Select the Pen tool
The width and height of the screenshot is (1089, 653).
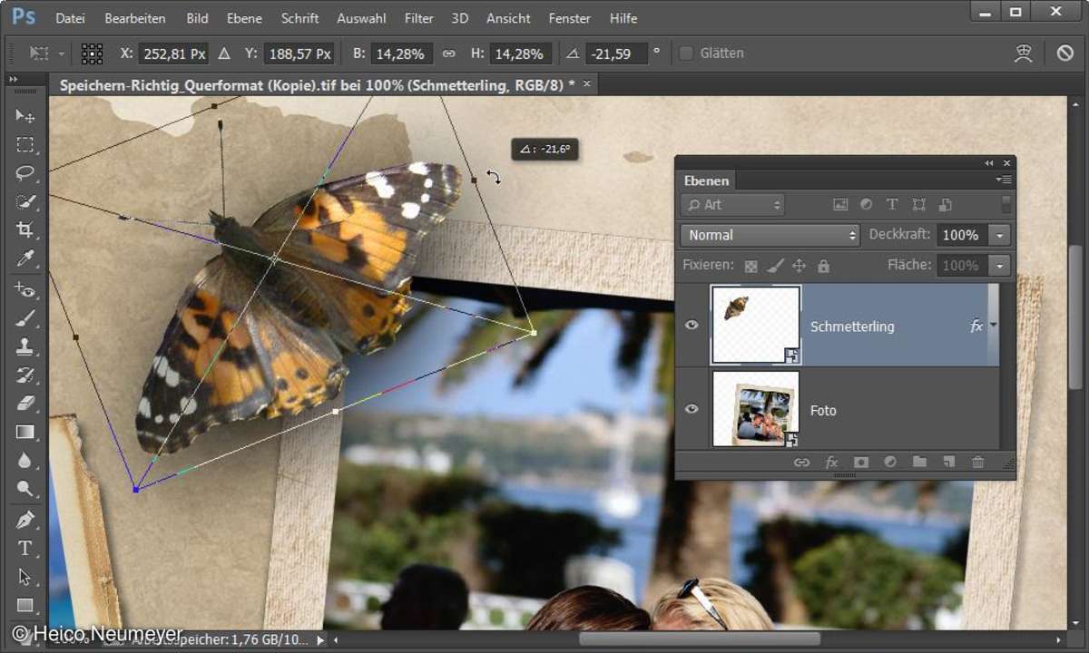pos(25,520)
